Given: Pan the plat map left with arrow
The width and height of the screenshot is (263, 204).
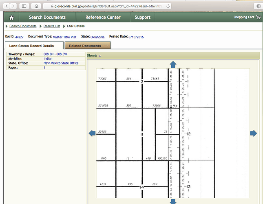Looking at the screenshot, I should pyautogui.click(x=92, y=133).
